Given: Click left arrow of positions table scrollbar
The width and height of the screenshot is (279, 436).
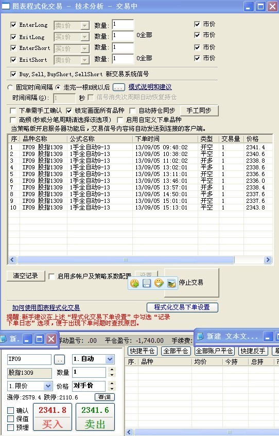Looking at the screenshot, I should [x=129, y=432].
